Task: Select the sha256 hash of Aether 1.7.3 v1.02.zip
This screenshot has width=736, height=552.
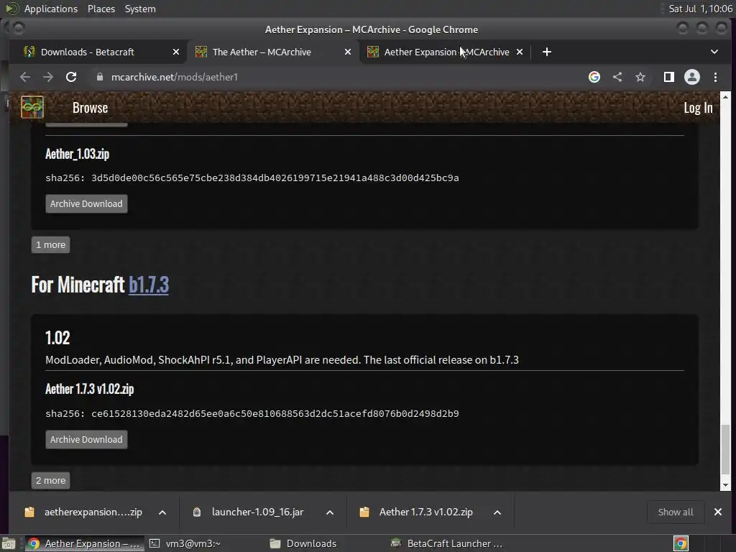Action: click(275, 413)
